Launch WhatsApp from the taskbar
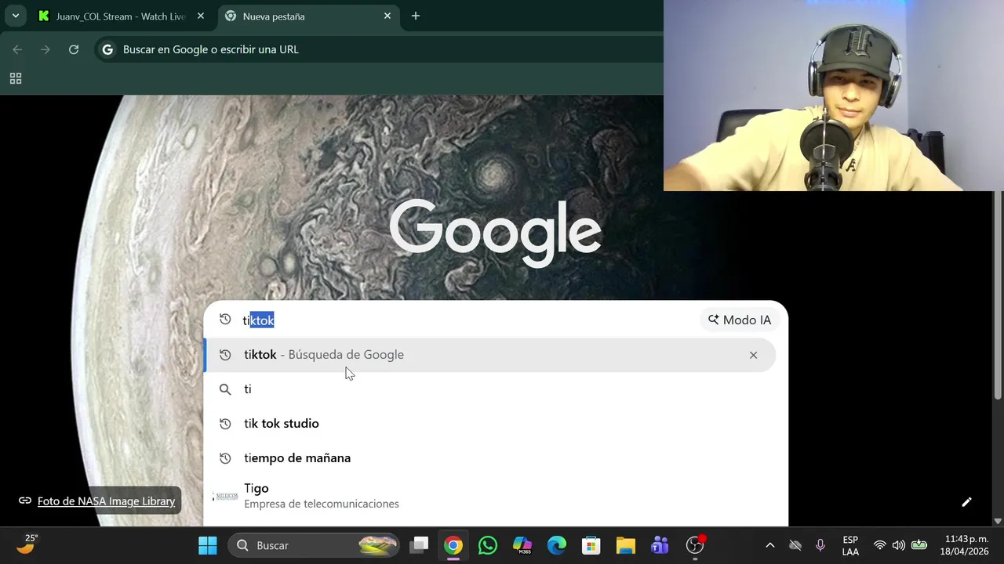The width and height of the screenshot is (1004, 564). pos(488,545)
